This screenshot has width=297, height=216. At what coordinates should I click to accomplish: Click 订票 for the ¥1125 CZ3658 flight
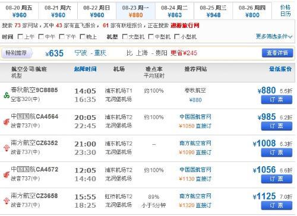pos(277,205)
